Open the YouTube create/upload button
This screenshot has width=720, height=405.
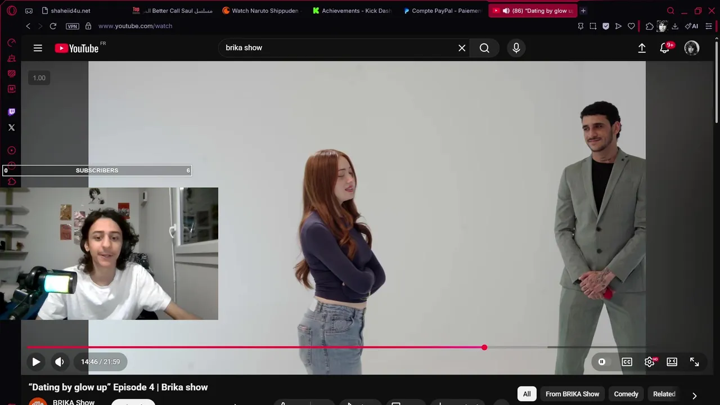click(x=642, y=48)
